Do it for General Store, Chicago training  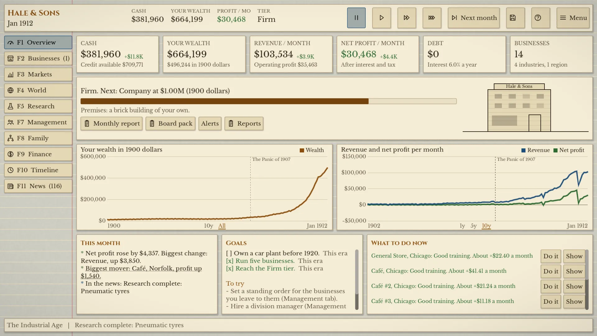(551, 256)
